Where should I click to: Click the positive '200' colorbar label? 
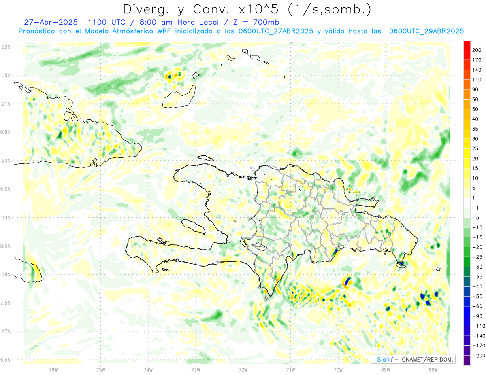point(477,50)
